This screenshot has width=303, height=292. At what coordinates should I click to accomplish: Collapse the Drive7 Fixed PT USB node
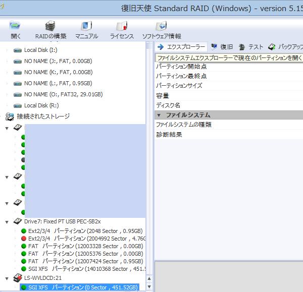pyautogui.click(x=7, y=222)
